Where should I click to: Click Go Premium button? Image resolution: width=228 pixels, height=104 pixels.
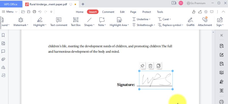click(x=196, y=3)
